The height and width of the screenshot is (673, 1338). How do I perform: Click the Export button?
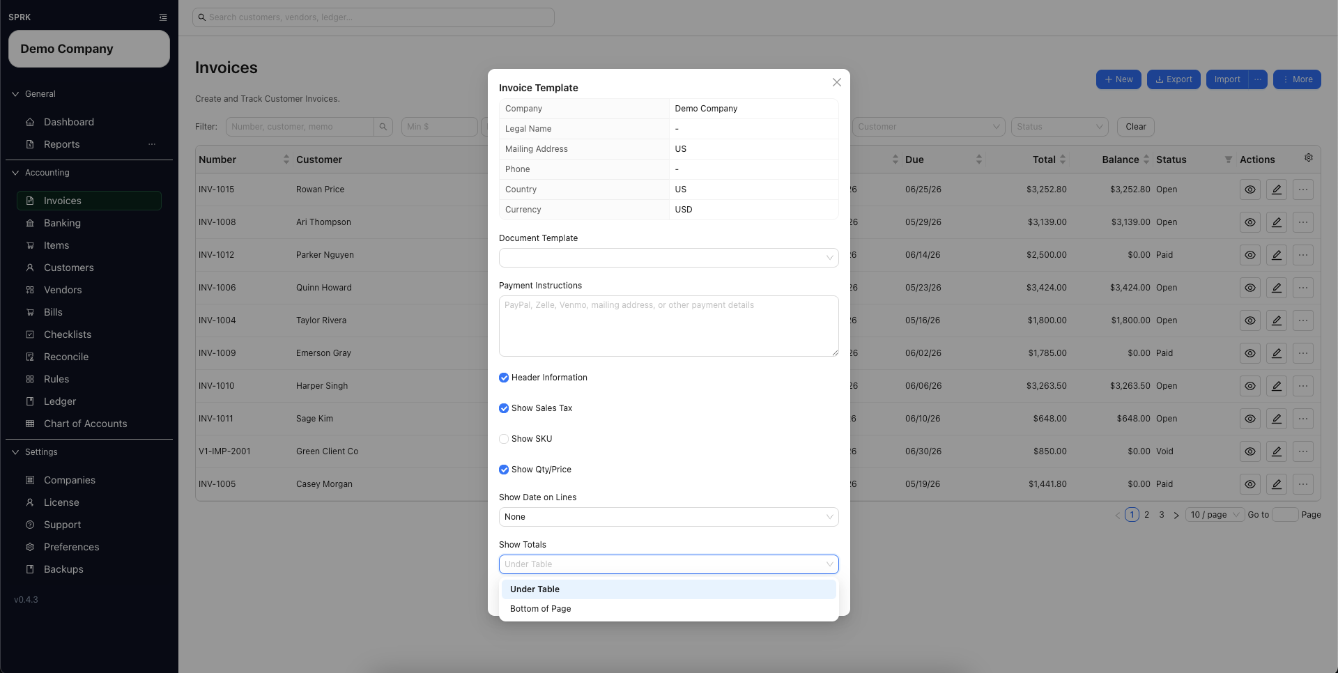tap(1174, 79)
